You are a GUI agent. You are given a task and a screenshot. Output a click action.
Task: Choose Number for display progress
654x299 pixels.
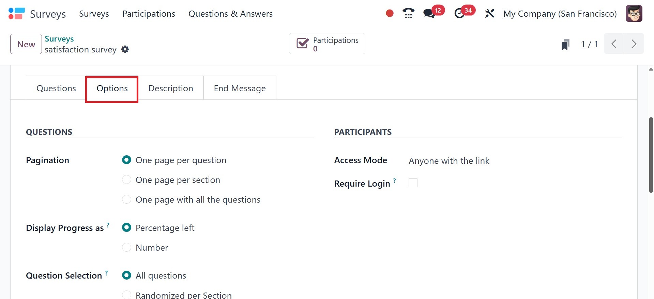(x=126, y=248)
